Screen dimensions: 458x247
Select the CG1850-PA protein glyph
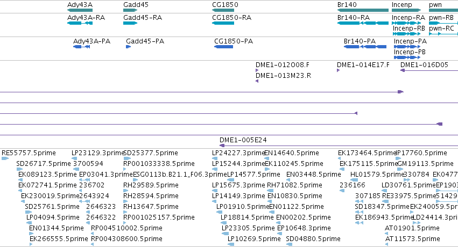tap(223, 47)
